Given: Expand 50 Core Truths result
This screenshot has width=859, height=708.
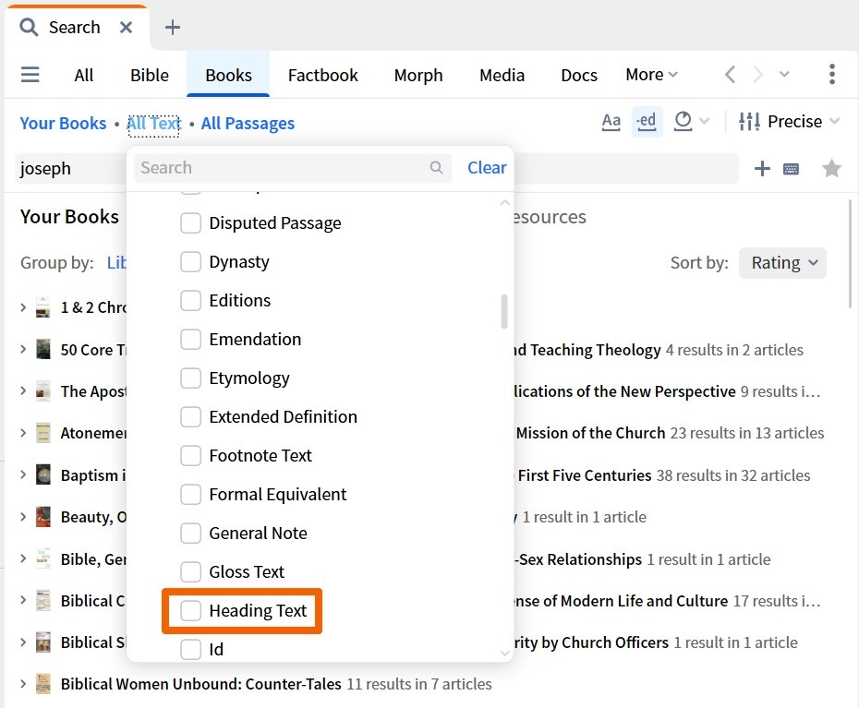Looking at the screenshot, I should [x=23, y=349].
